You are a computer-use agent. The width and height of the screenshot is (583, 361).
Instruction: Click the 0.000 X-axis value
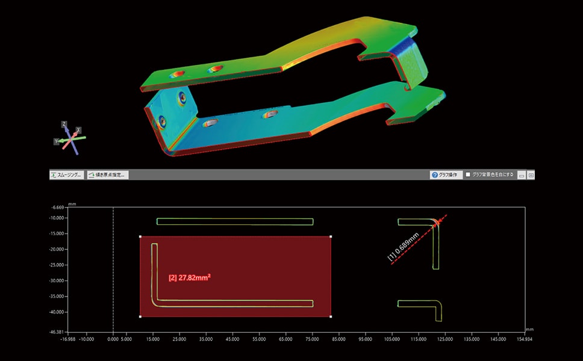pos(113,339)
